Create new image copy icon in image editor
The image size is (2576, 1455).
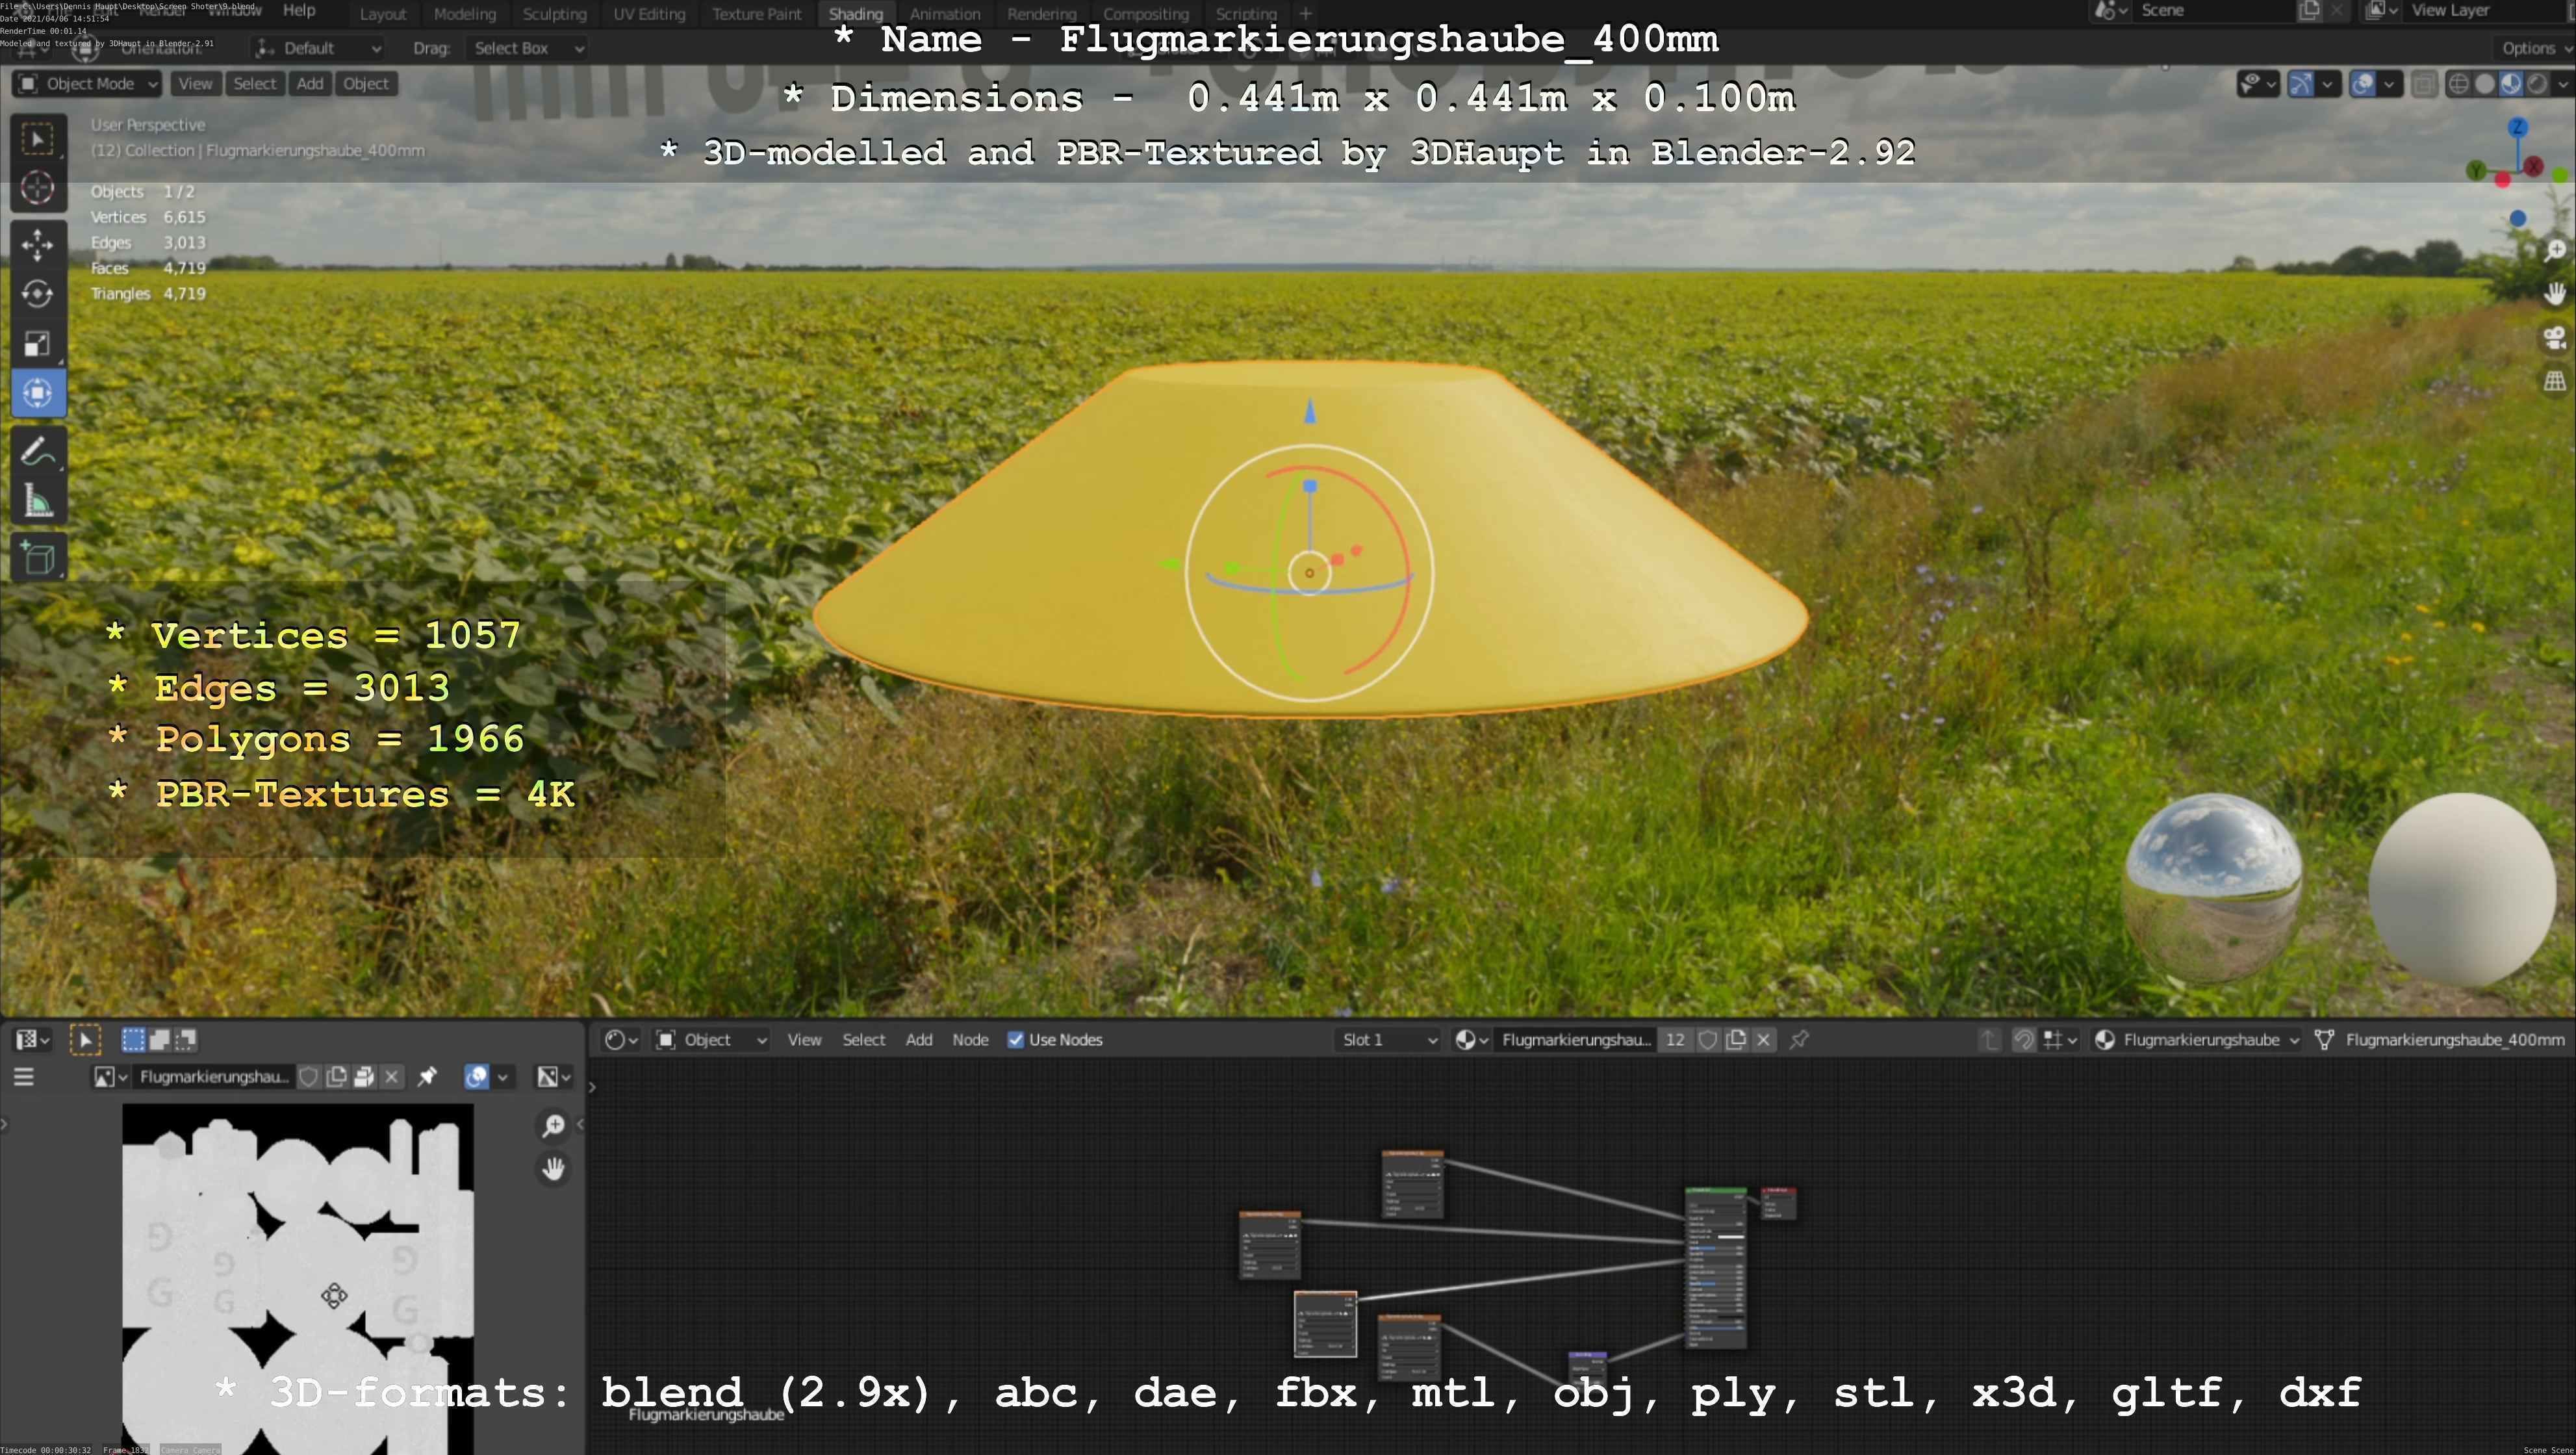[337, 1077]
